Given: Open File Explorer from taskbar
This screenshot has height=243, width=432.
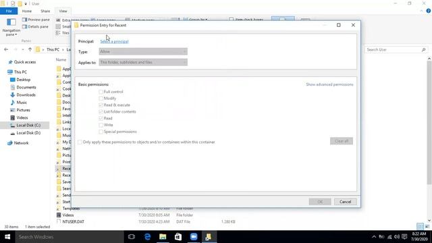Looking at the screenshot, I should [163, 237].
